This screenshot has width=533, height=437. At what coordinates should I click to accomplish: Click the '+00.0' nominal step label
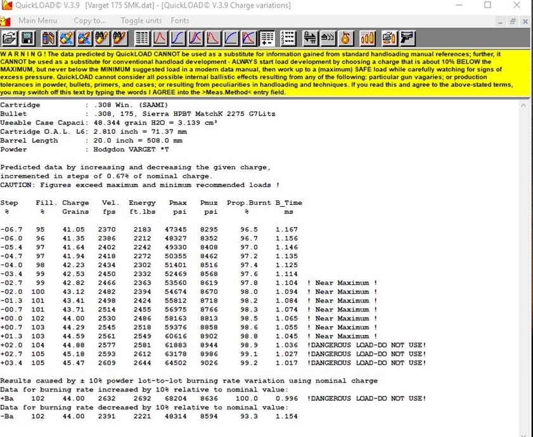pyautogui.click(x=11, y=318)
